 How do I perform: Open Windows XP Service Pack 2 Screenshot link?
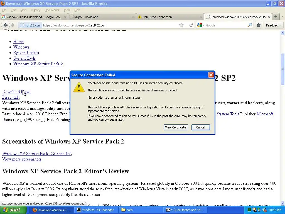(x=37, y=154)
